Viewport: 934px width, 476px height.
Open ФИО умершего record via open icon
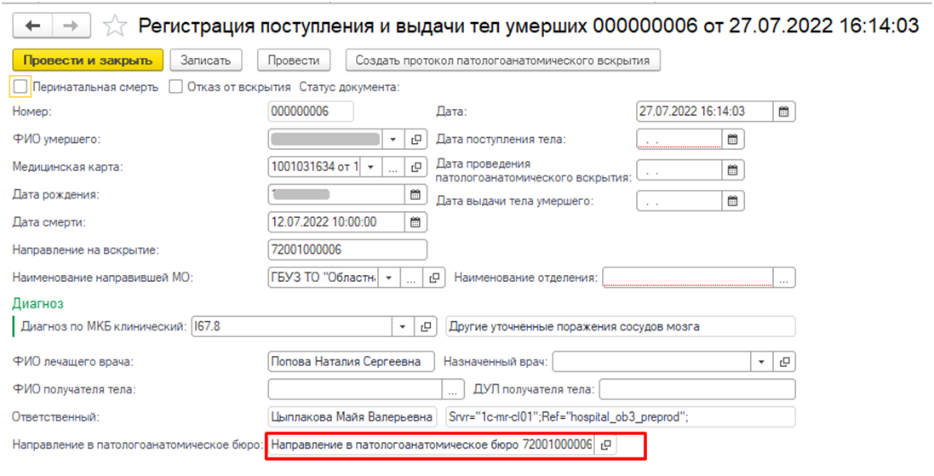point(416,140)
